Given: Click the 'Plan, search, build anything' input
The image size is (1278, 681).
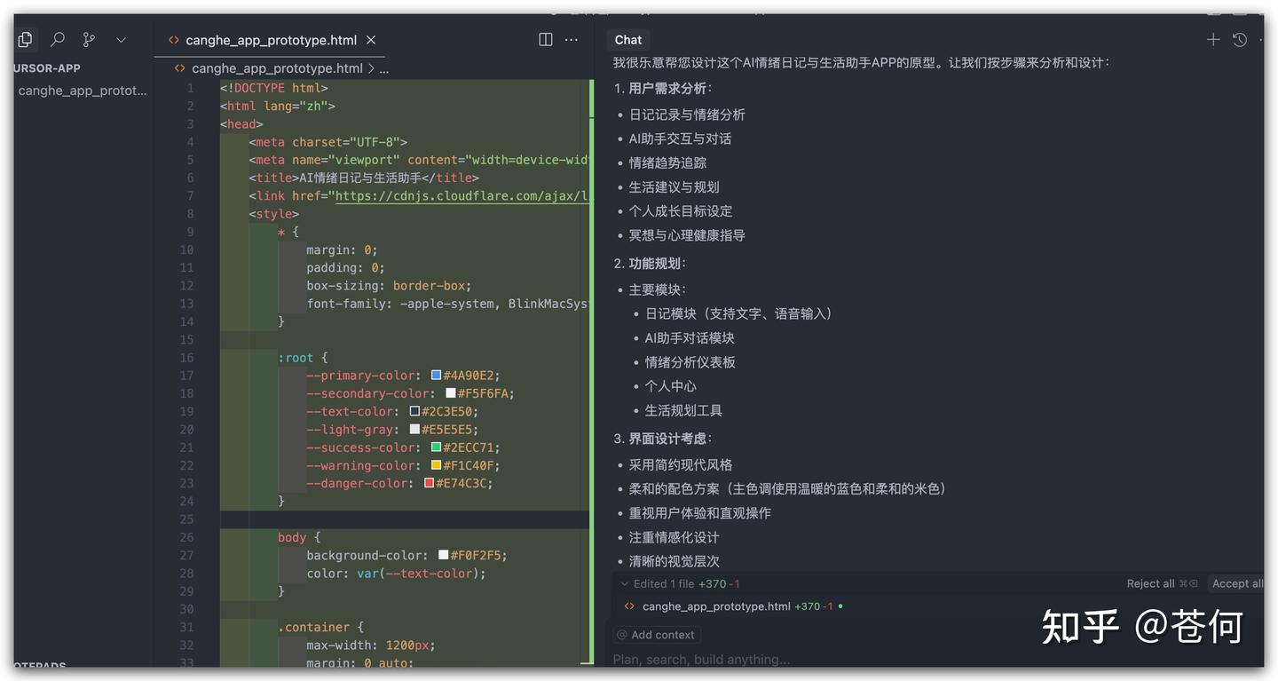Looking at the screenshot, I should [x=701, y=659].
